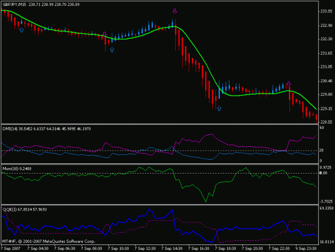Click the 233.55 price scale label
This screenshot has height=252, width=335.
coord(326,12)
